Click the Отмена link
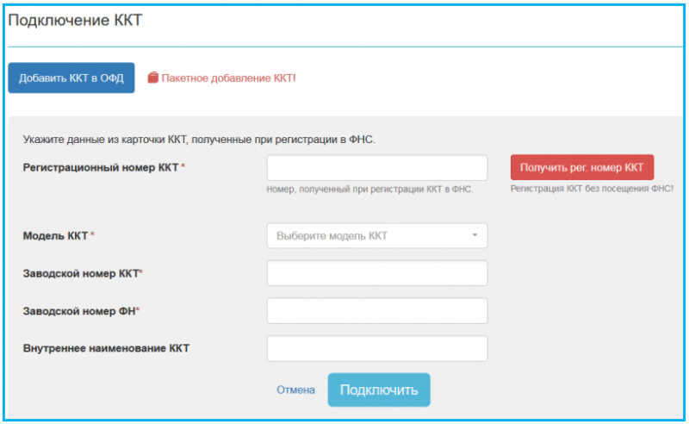 click(295, 390)
